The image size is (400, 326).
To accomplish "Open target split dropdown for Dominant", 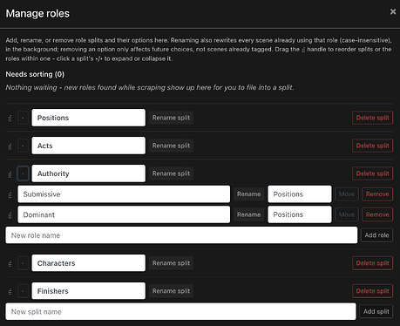I will point(300,214).
